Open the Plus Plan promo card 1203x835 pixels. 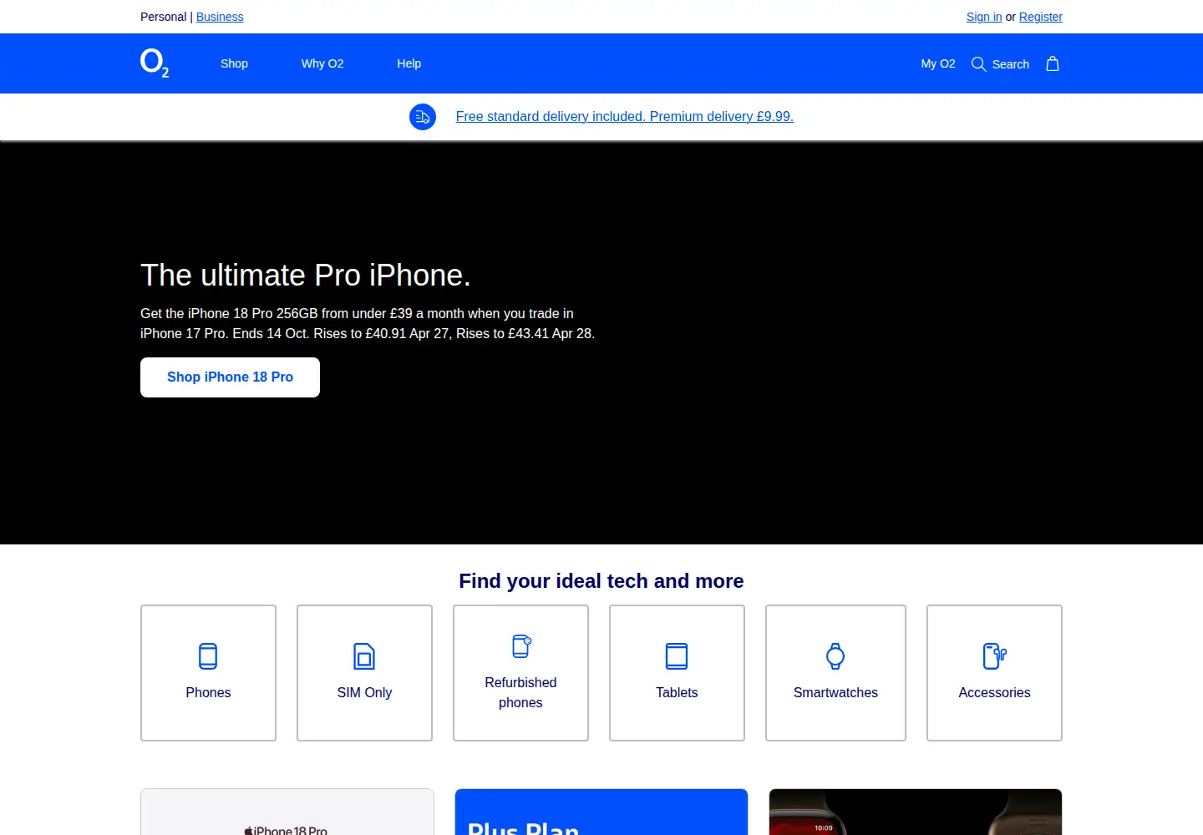(601, 812)
